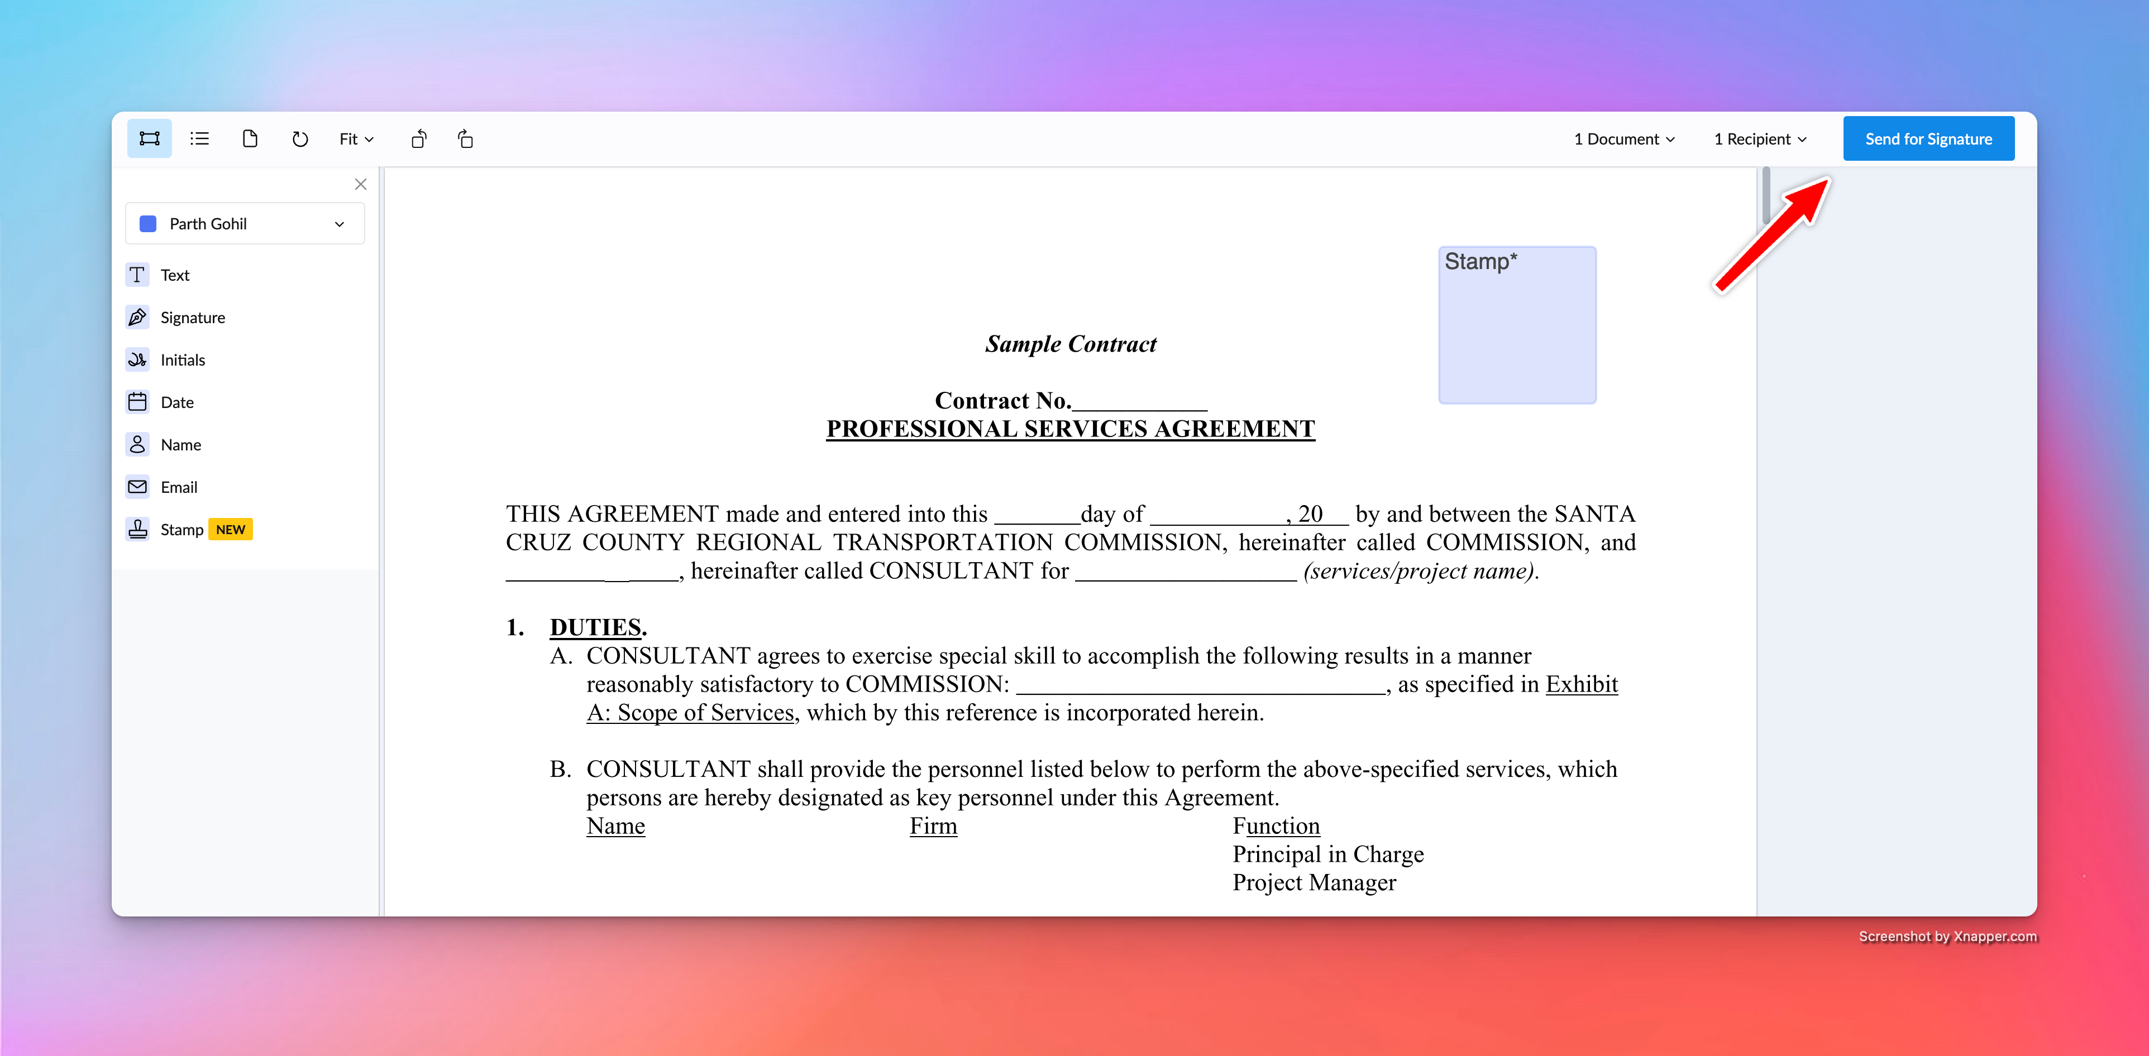Viewport: 2149px width, 1056px height.
Task: Select the Stamp placeholder on the document
Action: 1517,325
